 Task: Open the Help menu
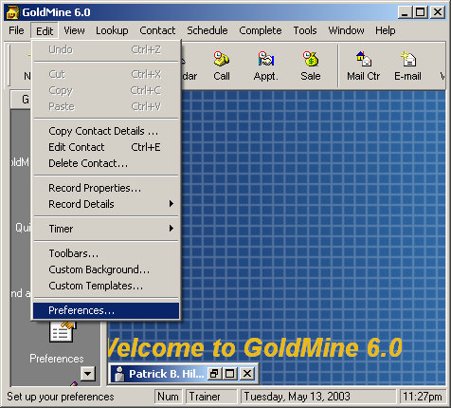pyautogui.click(x=386, y=30)
